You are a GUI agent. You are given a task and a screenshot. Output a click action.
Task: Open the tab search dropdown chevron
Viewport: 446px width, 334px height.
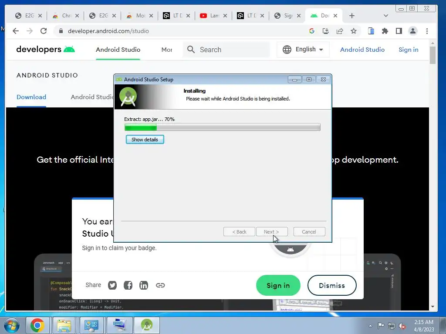pos(386,16)
